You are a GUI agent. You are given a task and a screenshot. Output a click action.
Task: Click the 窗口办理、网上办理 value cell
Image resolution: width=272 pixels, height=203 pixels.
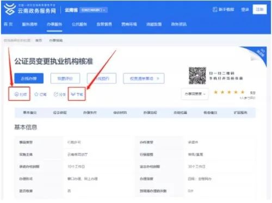click(x=83, y=179)
